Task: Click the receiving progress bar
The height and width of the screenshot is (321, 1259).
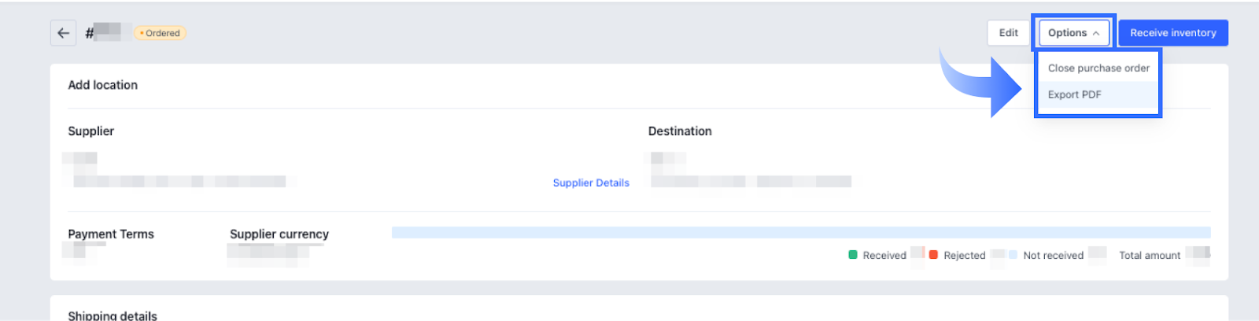Action: pyautogui.click(x=800, y=232)
